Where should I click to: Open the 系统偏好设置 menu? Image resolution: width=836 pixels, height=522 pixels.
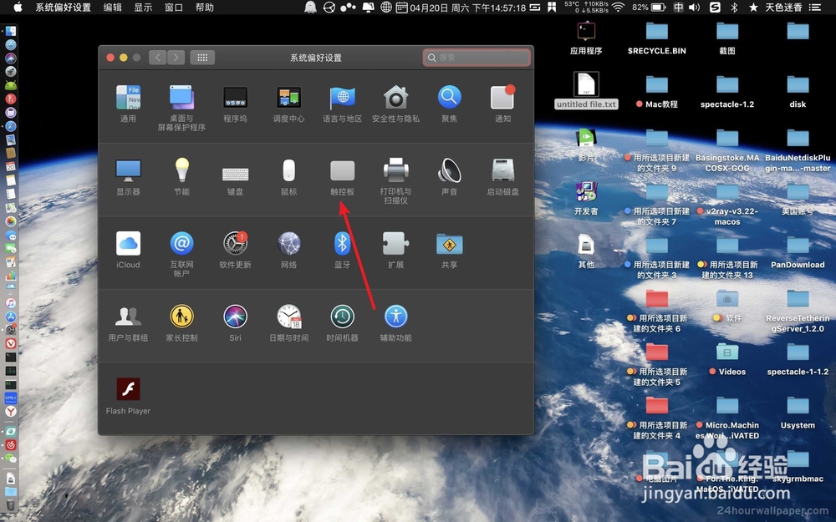point(63,8)
